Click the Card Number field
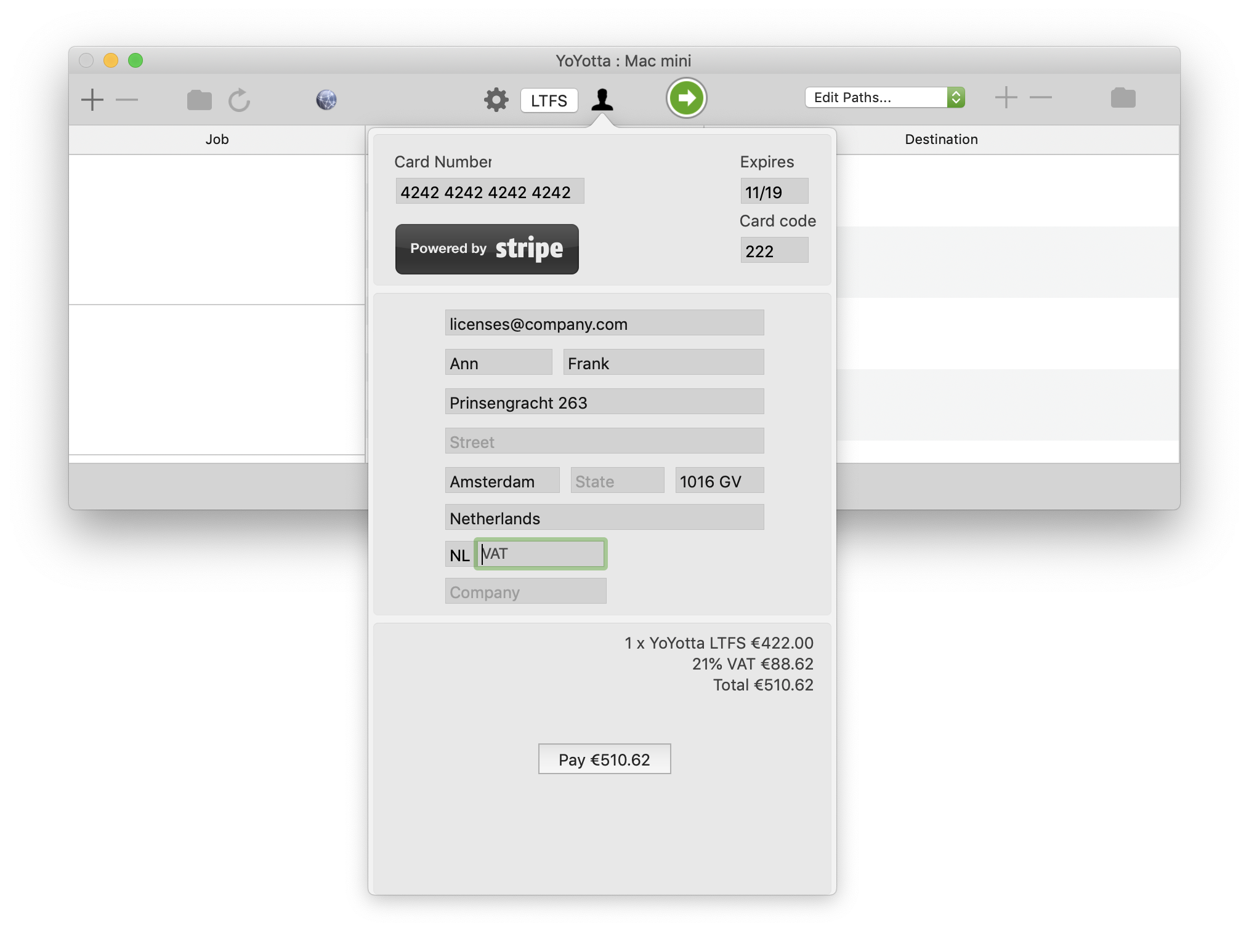The width and height of the screenshot is (1249, 944). pos(490,191)
